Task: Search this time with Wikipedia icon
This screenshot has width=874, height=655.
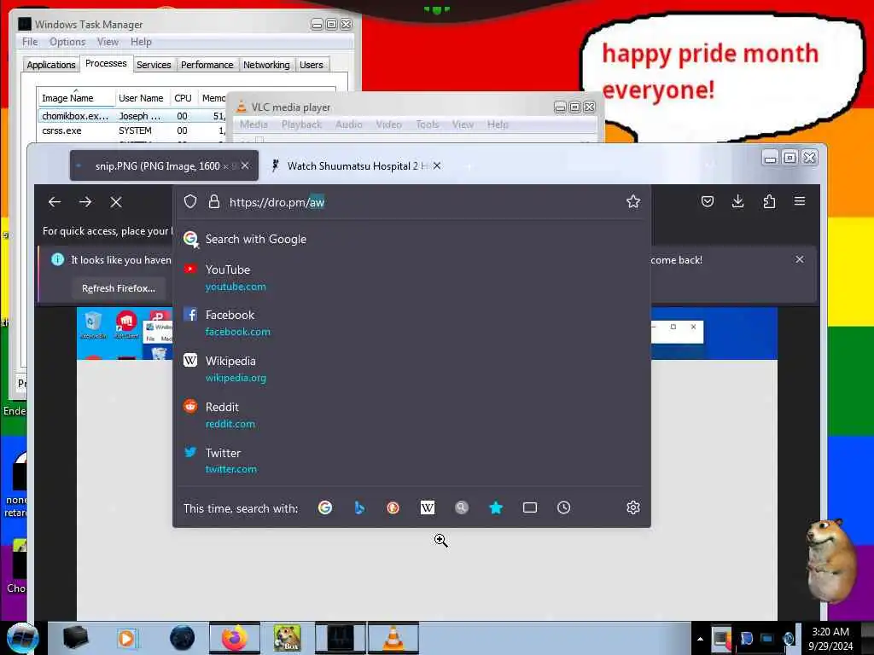Action: coord(428,507)
